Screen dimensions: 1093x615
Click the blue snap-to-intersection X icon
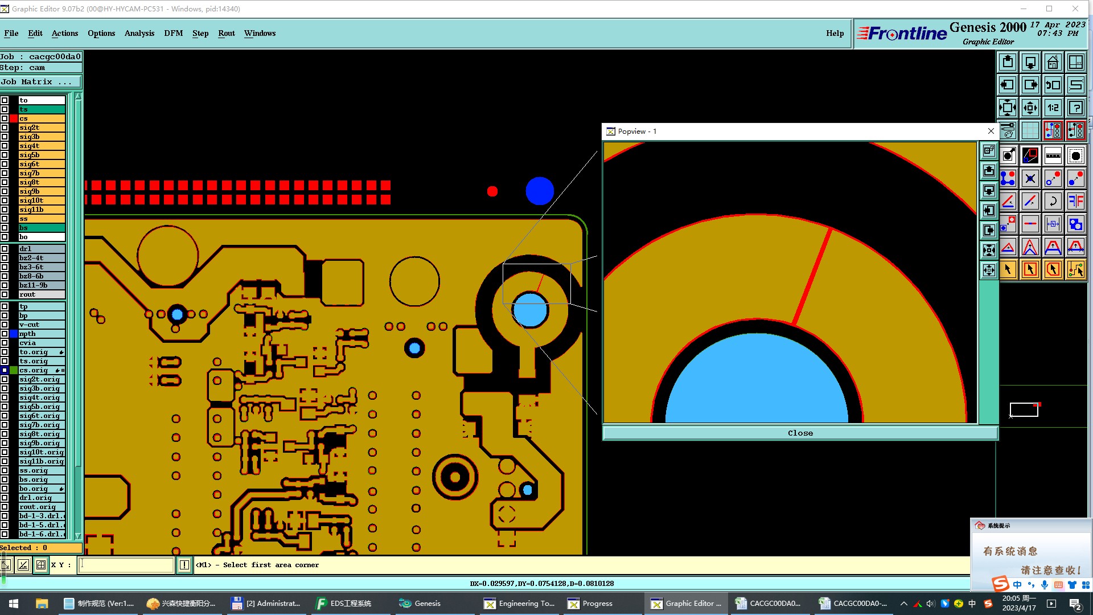(1030, 178)
